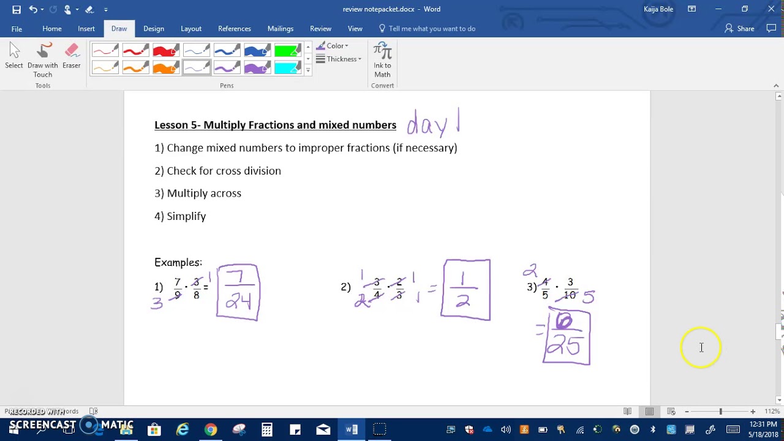Select the green highlighter swatch
Screen dimensions: 784x441
coord(288,50)
